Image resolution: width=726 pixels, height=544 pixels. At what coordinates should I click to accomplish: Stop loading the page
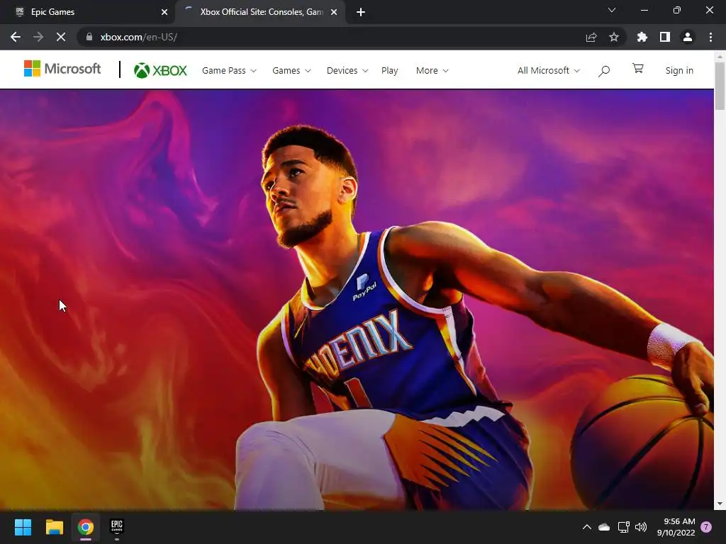(x=61, y=37)
